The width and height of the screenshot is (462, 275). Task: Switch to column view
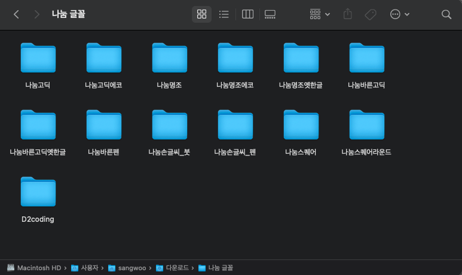247,14
